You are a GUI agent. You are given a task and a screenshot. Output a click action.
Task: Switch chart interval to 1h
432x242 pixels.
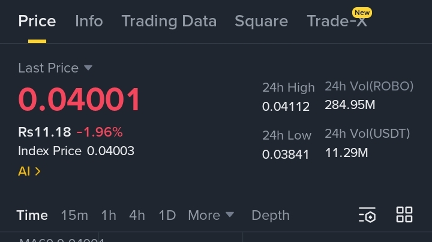coord(109,215)
